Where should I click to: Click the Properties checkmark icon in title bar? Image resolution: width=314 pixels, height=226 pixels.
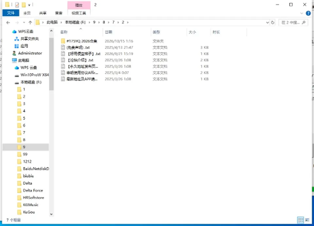tap(17, 5)
